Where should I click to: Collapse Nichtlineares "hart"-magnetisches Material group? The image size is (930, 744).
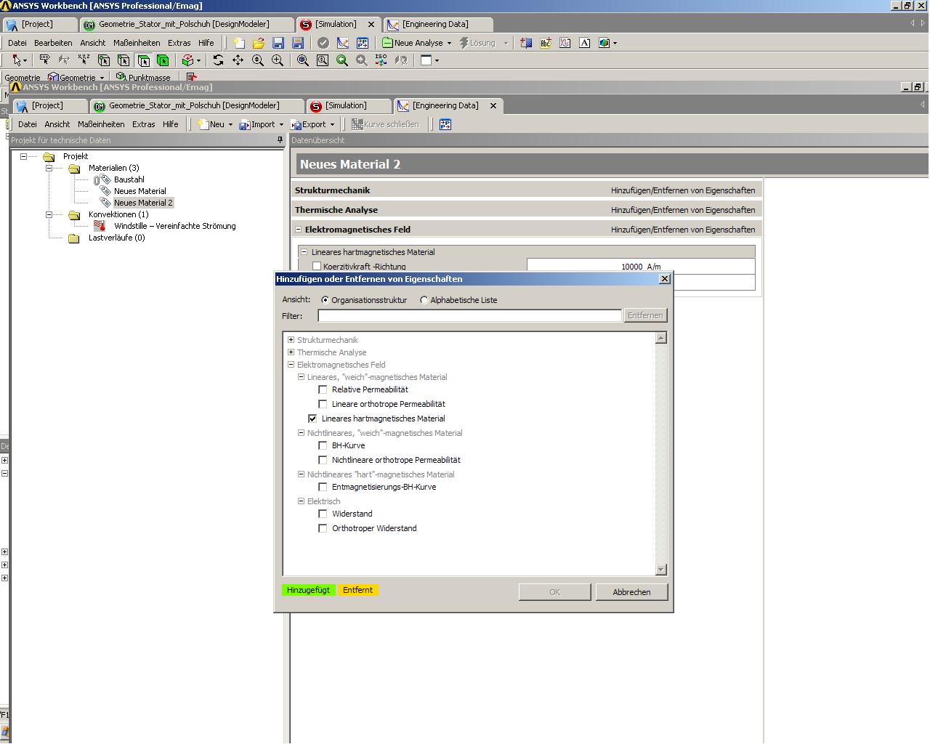[301, 474]
